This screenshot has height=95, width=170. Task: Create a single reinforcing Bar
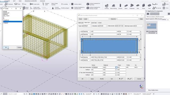pyautogui.click(x=155, y=4)
